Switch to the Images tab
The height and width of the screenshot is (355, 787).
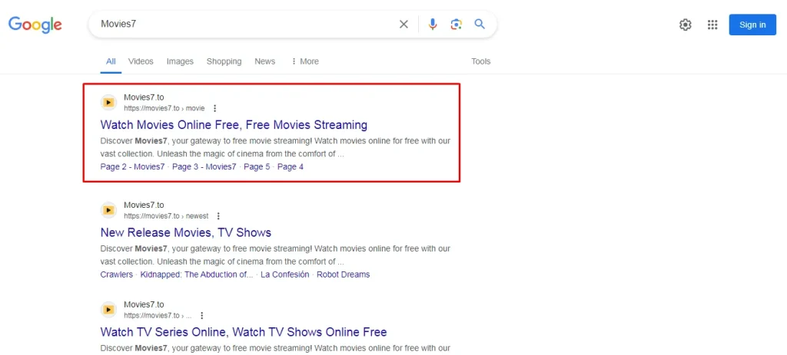(180, 61)
